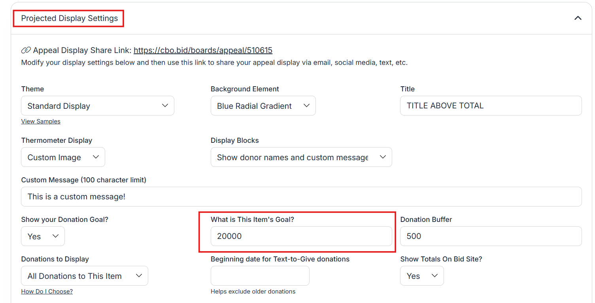Click the What is This Item's Goal field

301,236
